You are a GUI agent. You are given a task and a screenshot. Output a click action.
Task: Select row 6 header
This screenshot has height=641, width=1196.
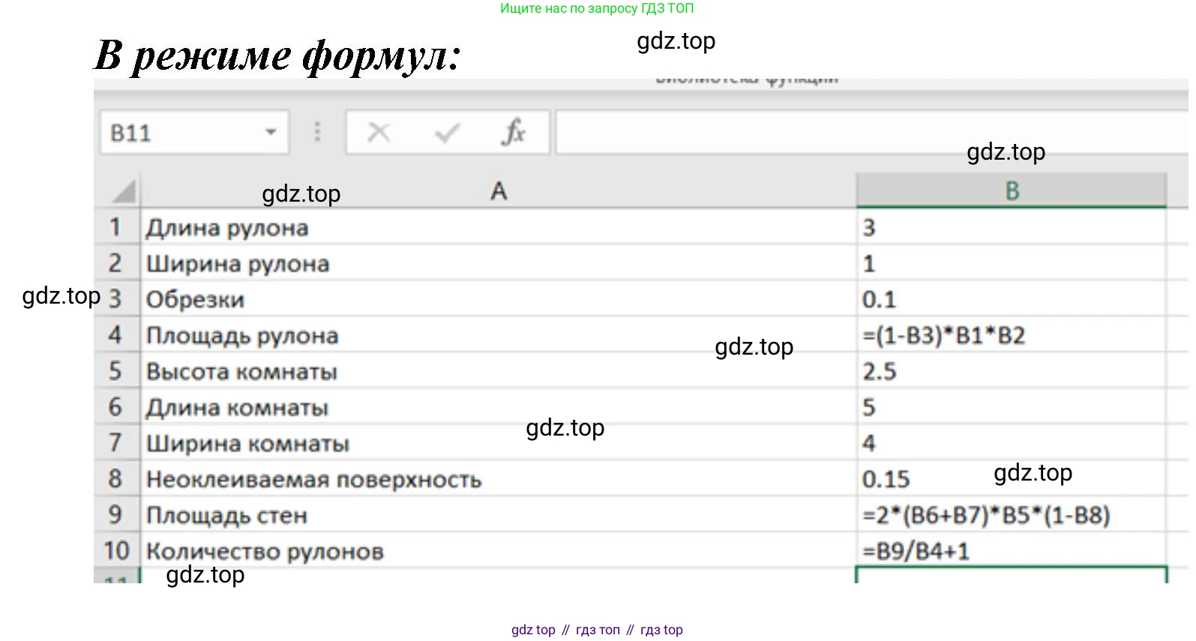pos(116,406)
